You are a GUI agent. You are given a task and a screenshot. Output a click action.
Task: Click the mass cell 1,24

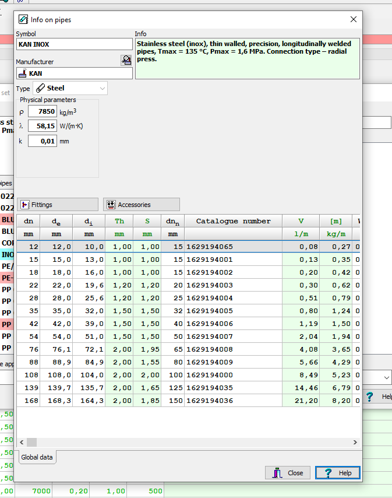tap(336, 311)
